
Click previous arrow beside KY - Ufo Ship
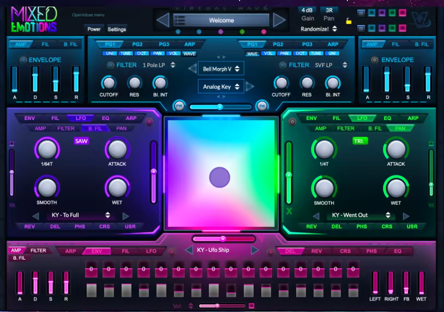189,250
